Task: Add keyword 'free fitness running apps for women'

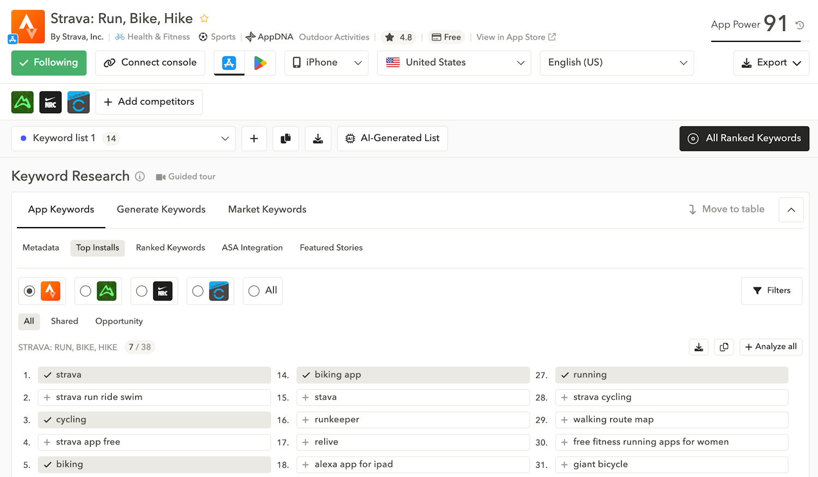Action: point(672,442)
